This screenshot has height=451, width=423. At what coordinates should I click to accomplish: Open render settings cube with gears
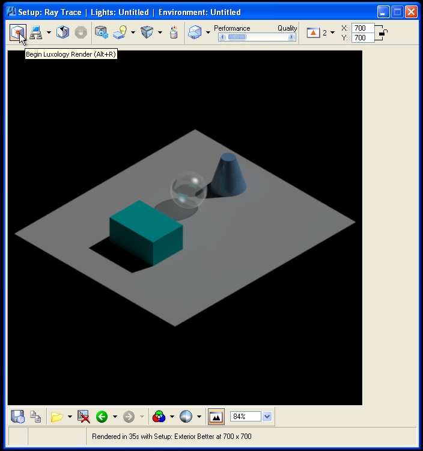pyautogui.click(x=102, y=33)
